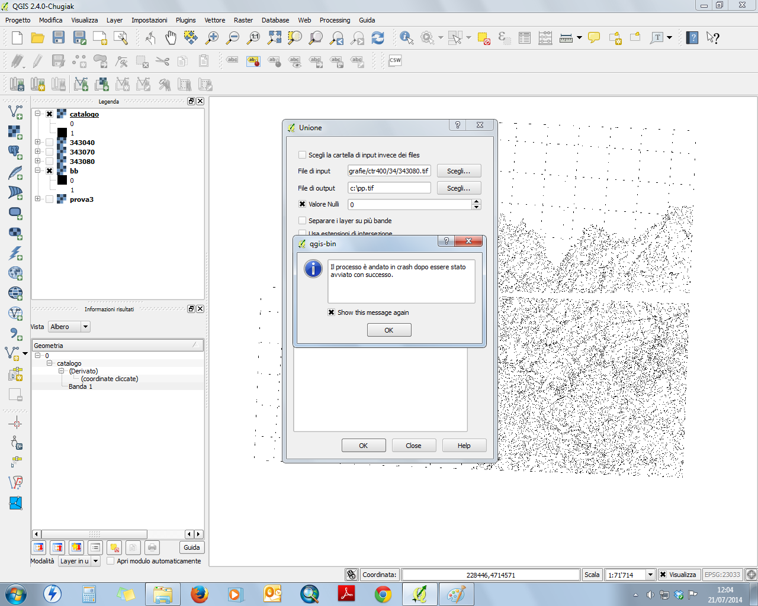
Task: Click the Open Project folder icon
Action: pyautogui.click(x=38, y=38)
